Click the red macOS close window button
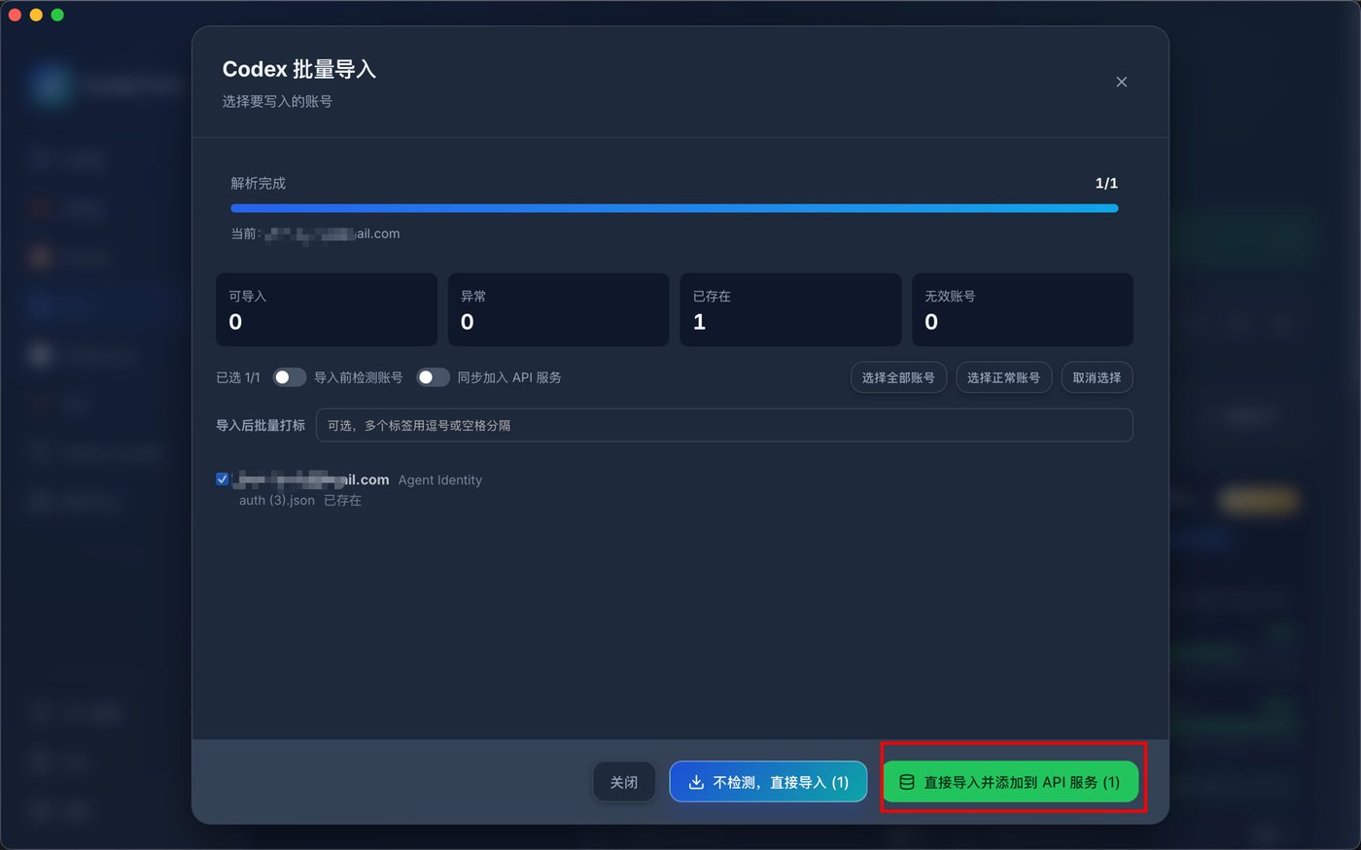 [x=15, y=15]
